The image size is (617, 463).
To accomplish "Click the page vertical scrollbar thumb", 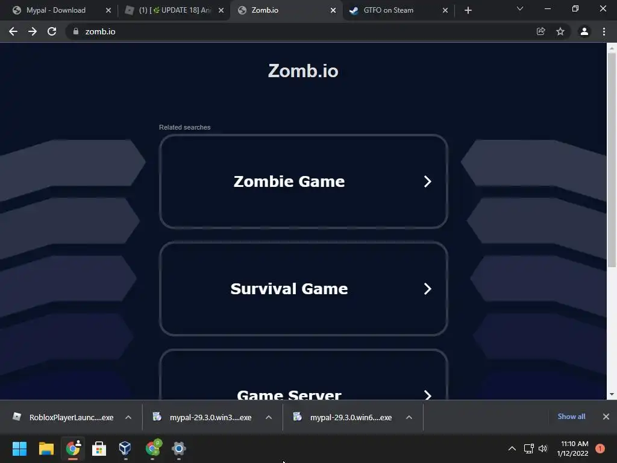I will (612, 160).
